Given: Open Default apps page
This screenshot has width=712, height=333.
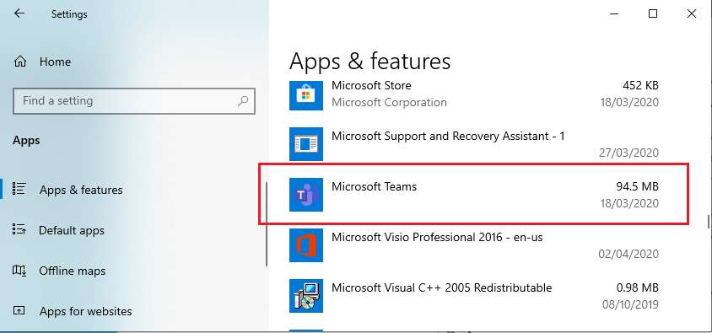Looking at the screenshot, I should (72, 230).
